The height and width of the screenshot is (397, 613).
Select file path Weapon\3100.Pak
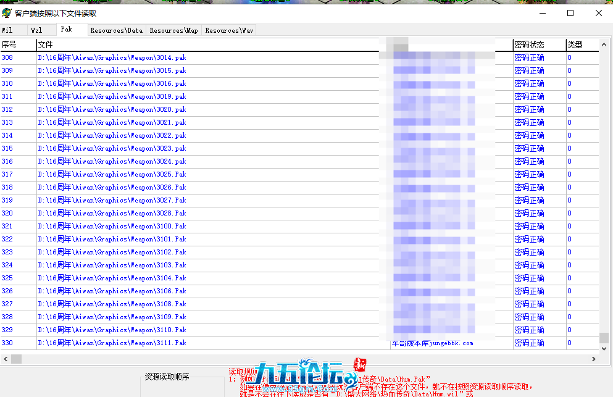tap(112, 226)
